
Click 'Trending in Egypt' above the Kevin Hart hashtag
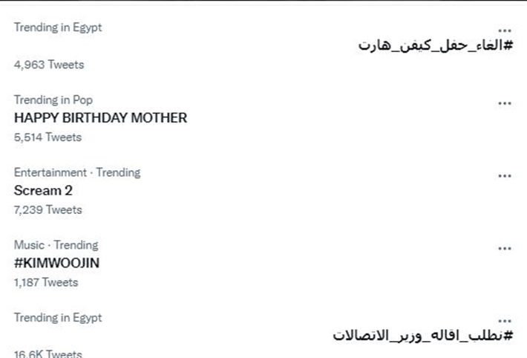point(58,27)
